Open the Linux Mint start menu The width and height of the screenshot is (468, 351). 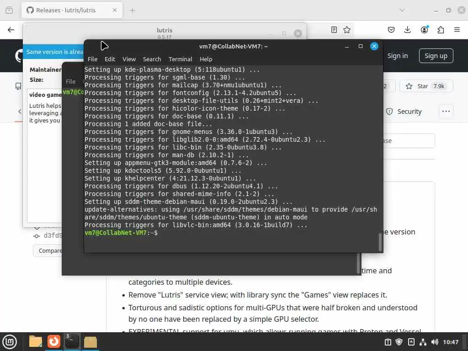[x=10, y=342]
